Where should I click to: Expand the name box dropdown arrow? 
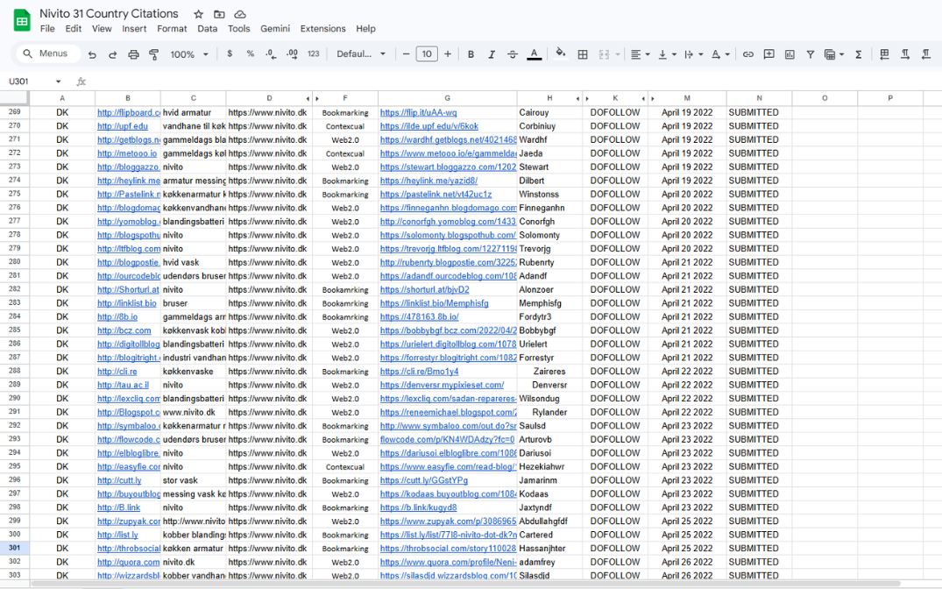coord(59,82)
